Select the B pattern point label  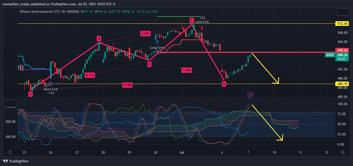pos(149,64)
